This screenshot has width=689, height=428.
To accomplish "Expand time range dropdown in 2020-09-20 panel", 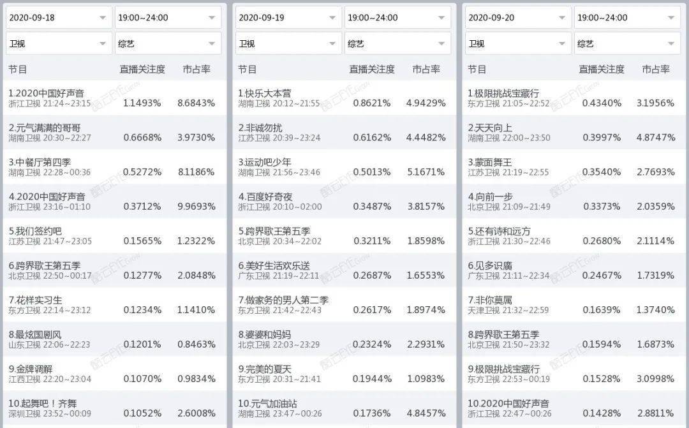I will 627,17.
